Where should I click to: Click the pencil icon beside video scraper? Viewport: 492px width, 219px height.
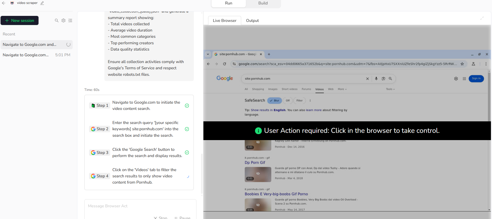(42, 3)
